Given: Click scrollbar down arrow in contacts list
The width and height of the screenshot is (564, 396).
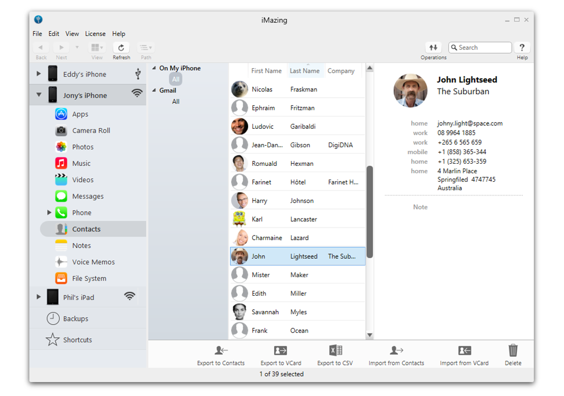Looking at the screenshot, I should click(x=369, y=335).
